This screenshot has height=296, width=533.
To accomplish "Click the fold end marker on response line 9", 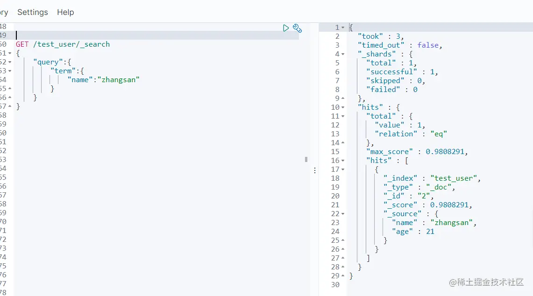I will tap(343, 98).
